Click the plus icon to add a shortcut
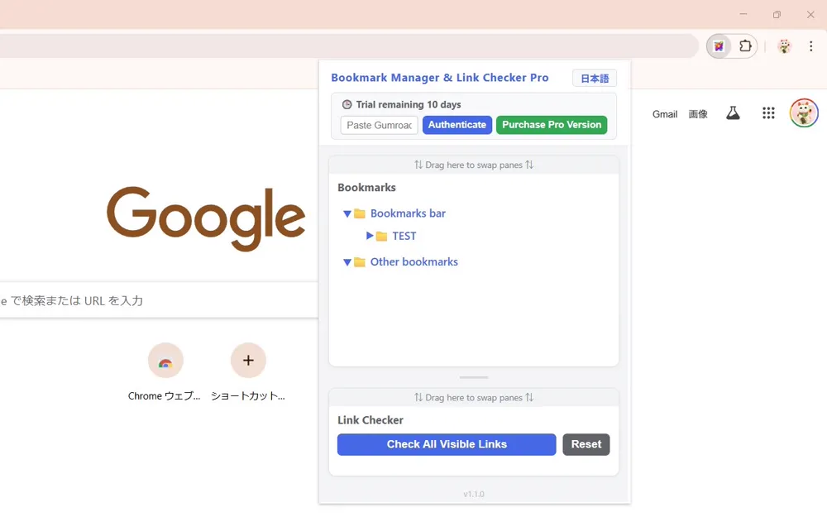 pos(248,361)
